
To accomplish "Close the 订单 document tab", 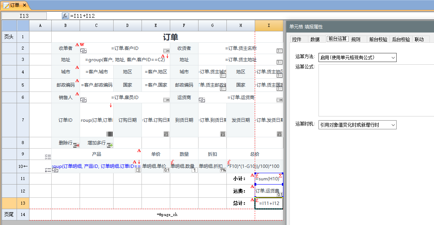I will (x=24, y=5).
